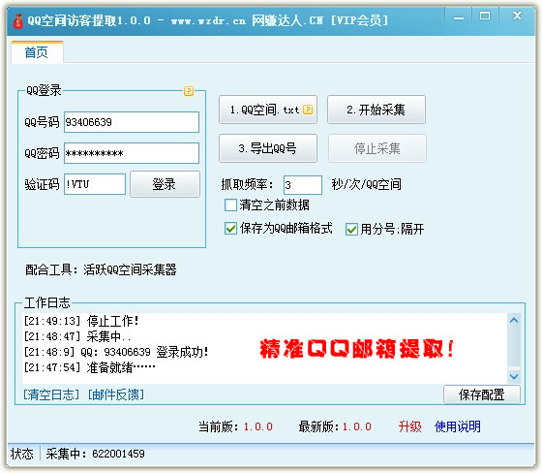Maximize the window
This screenshot has width=542, height=473.
click(x=485, y=16)
